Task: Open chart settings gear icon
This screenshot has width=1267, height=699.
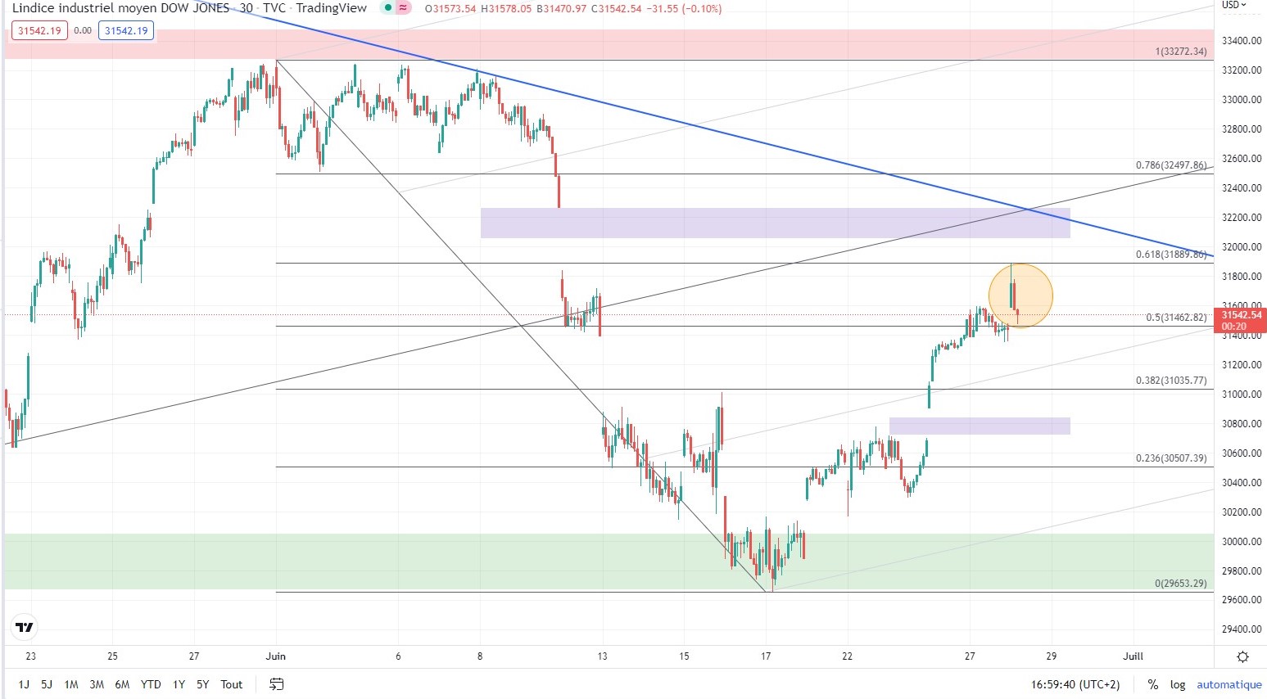Action: click(1242, 656)
